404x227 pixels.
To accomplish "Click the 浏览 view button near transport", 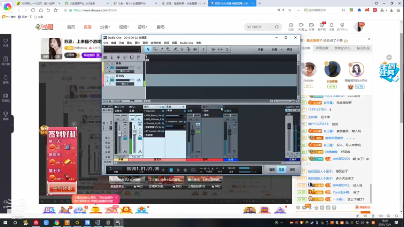I will click(x=292, y=170).
